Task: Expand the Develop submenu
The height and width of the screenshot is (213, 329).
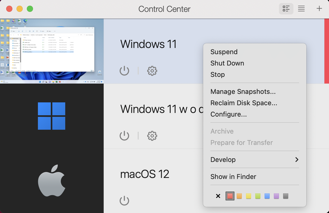Action: (255, 160)
